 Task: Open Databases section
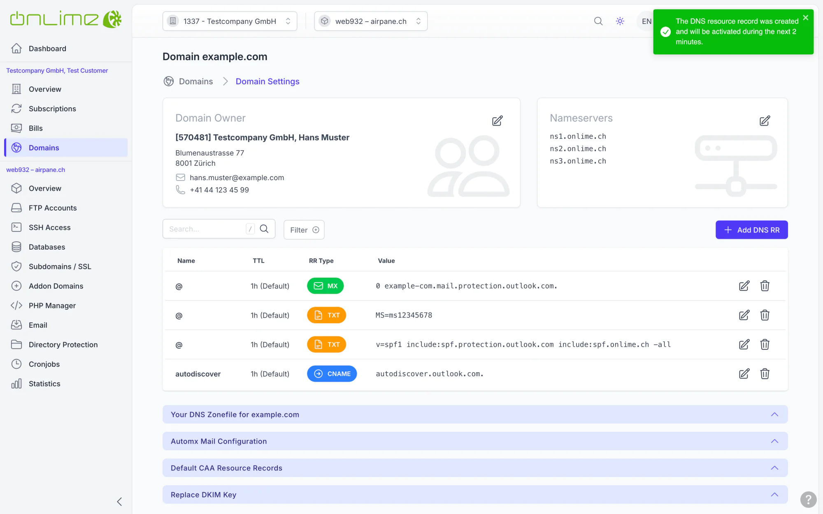(66, 247)
